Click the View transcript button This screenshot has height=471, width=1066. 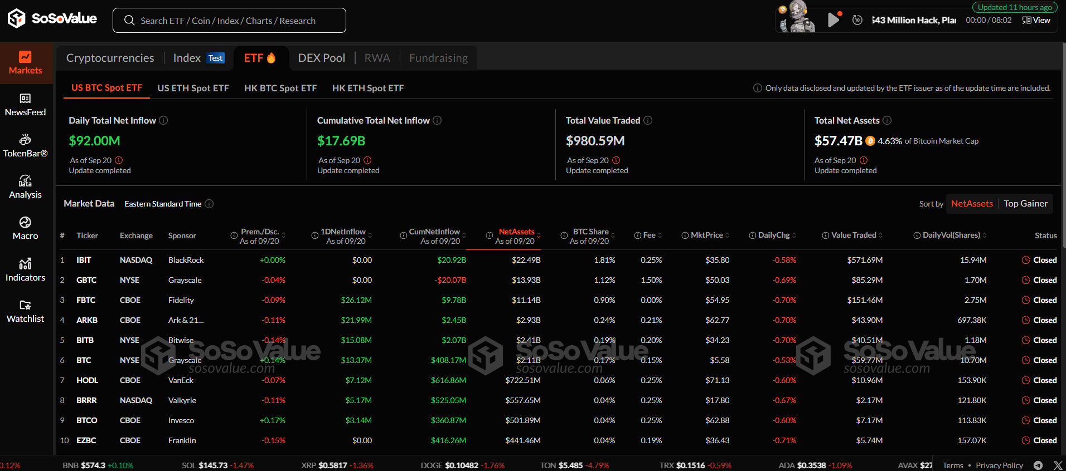tap(1036, 20)
